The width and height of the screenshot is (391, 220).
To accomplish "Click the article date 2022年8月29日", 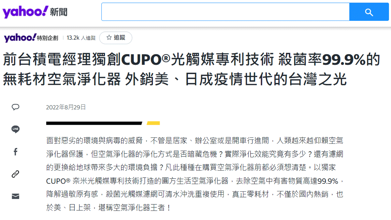I will [x=66, y=107].
